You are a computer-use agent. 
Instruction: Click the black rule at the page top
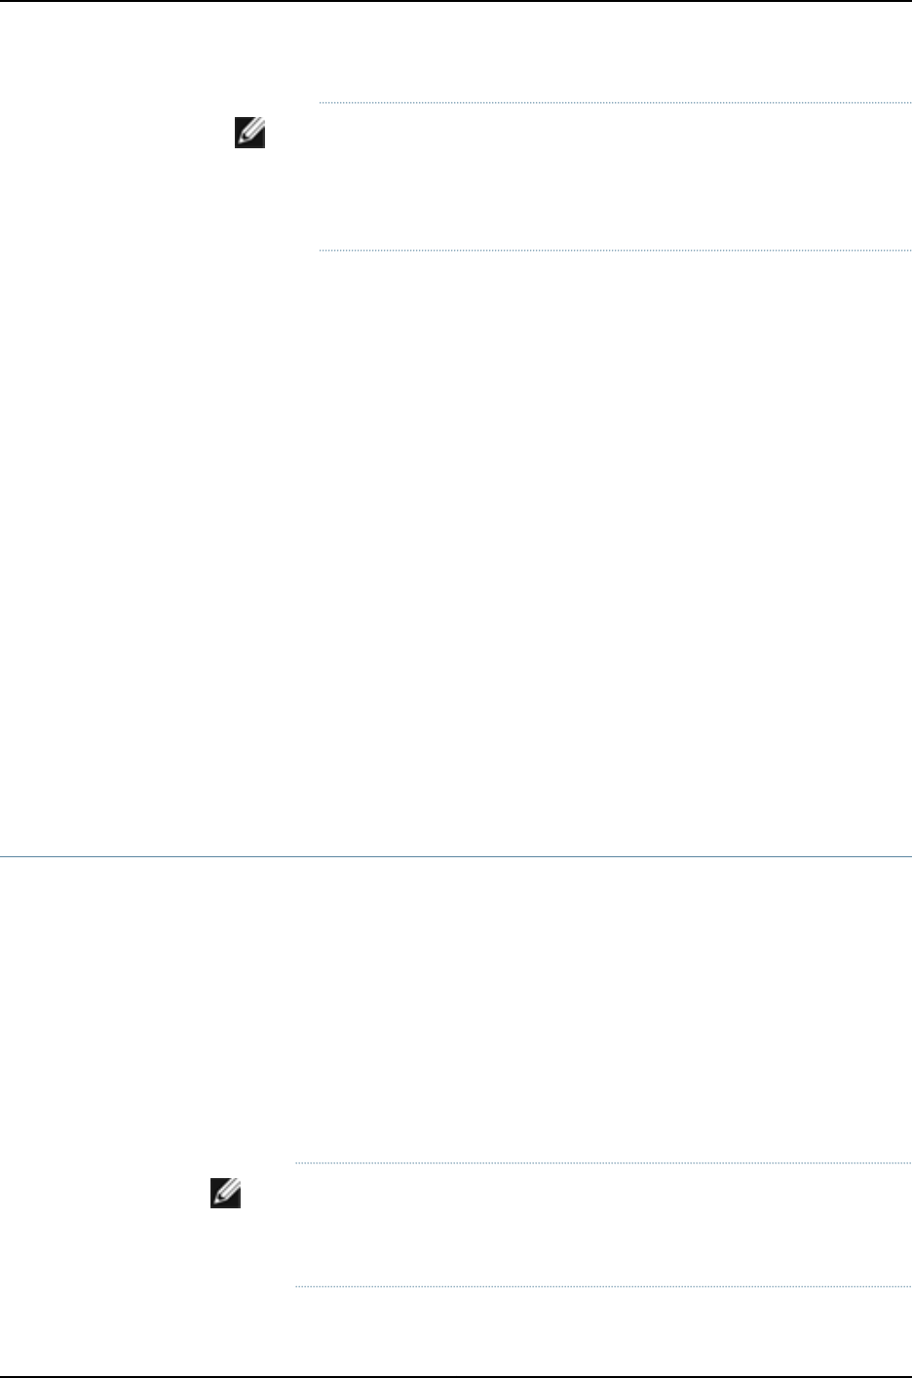[x=456, y=2]
